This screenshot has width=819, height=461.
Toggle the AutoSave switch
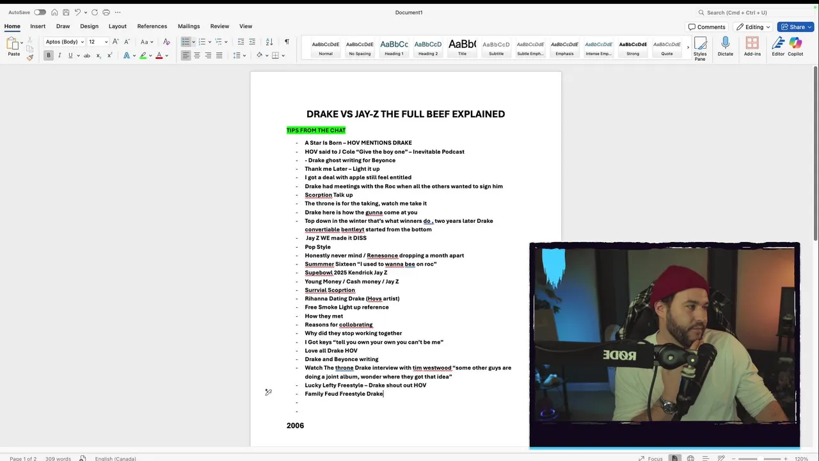point(40,12)
